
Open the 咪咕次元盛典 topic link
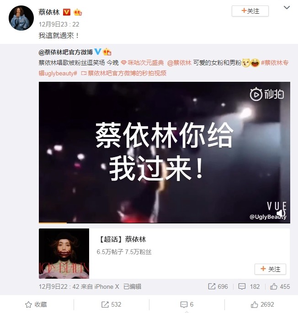[x=143, y=63]
